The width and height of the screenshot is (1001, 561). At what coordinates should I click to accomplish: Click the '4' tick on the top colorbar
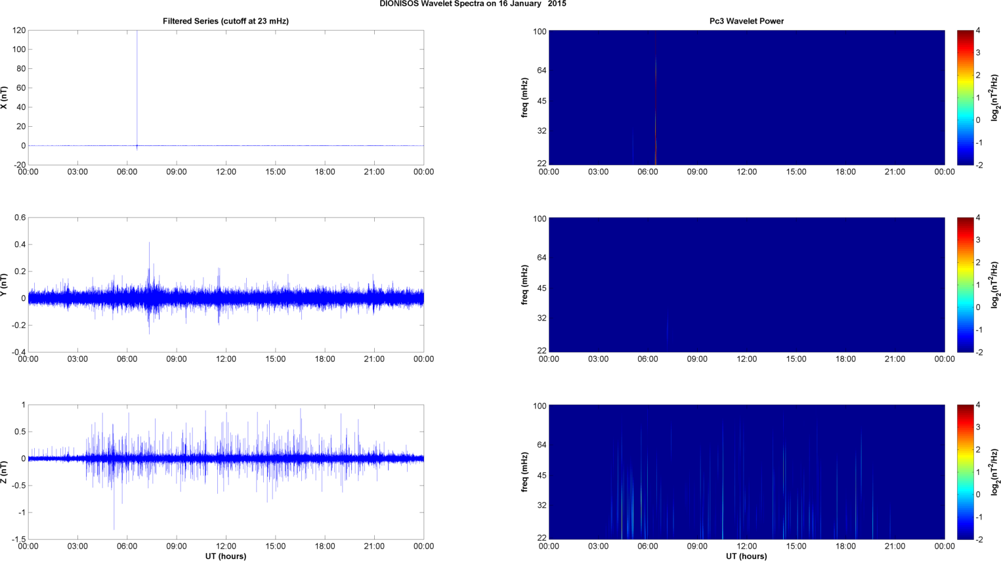point(978,31)
